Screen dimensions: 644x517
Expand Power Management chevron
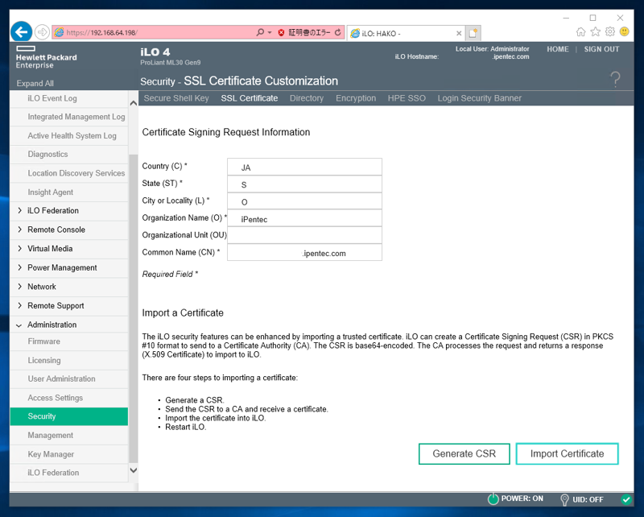click(19, 267)
